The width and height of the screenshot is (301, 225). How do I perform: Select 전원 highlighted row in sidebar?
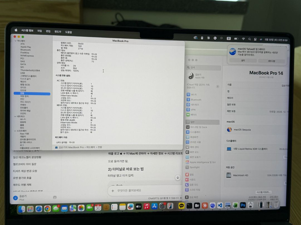pos(32,93)
